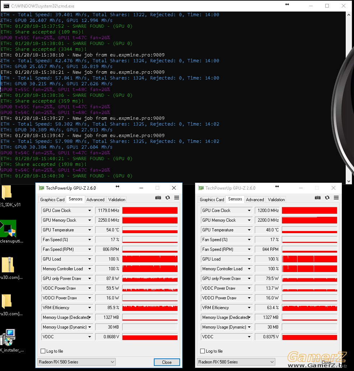
Task: Switch to Validation tab in left GPU-Z
Action: click(117, 200)
